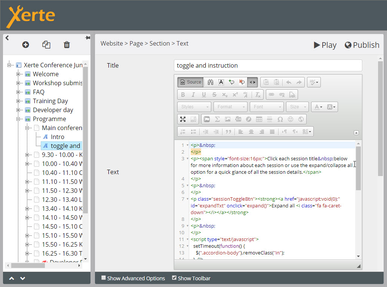Click the Play button
The width and height of the screenshot is (387, 287).
point(325,45)
